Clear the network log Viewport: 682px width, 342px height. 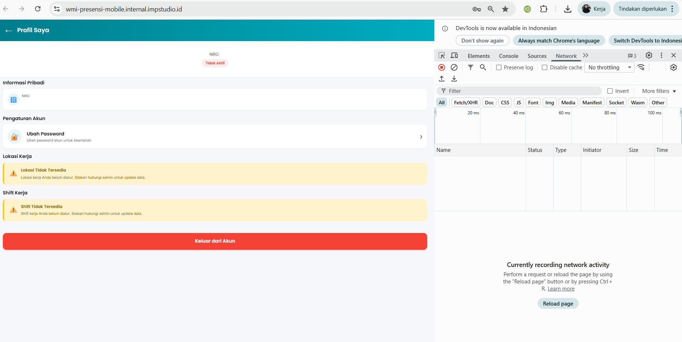(454, 68)
